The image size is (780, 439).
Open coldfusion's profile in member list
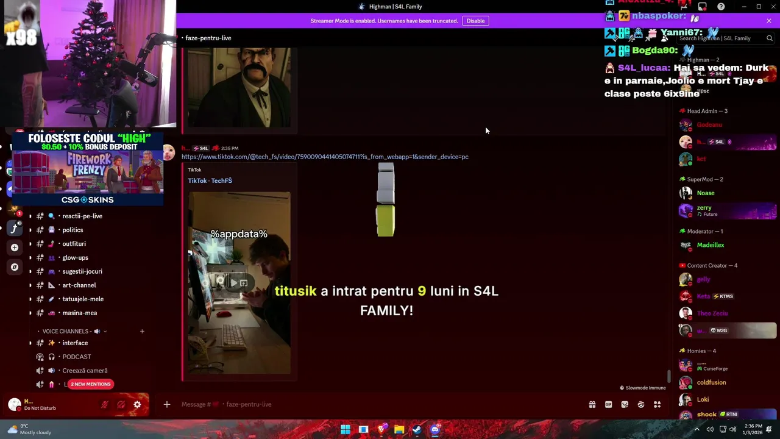click(711, 382)
